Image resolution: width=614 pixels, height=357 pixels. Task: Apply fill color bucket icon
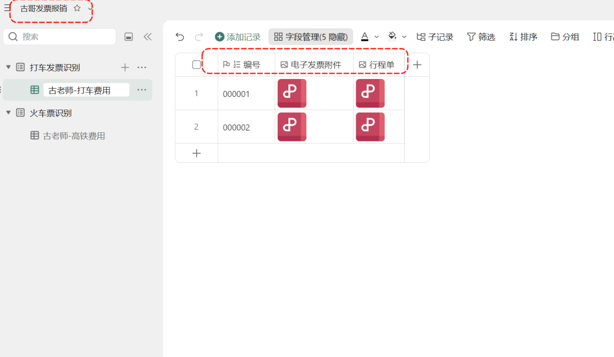(392, 37)
